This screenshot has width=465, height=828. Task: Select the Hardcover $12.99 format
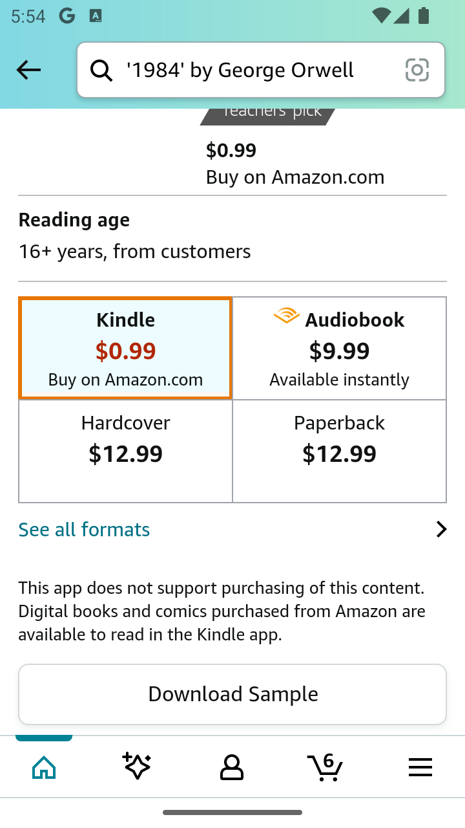click(x=125, y=451)
